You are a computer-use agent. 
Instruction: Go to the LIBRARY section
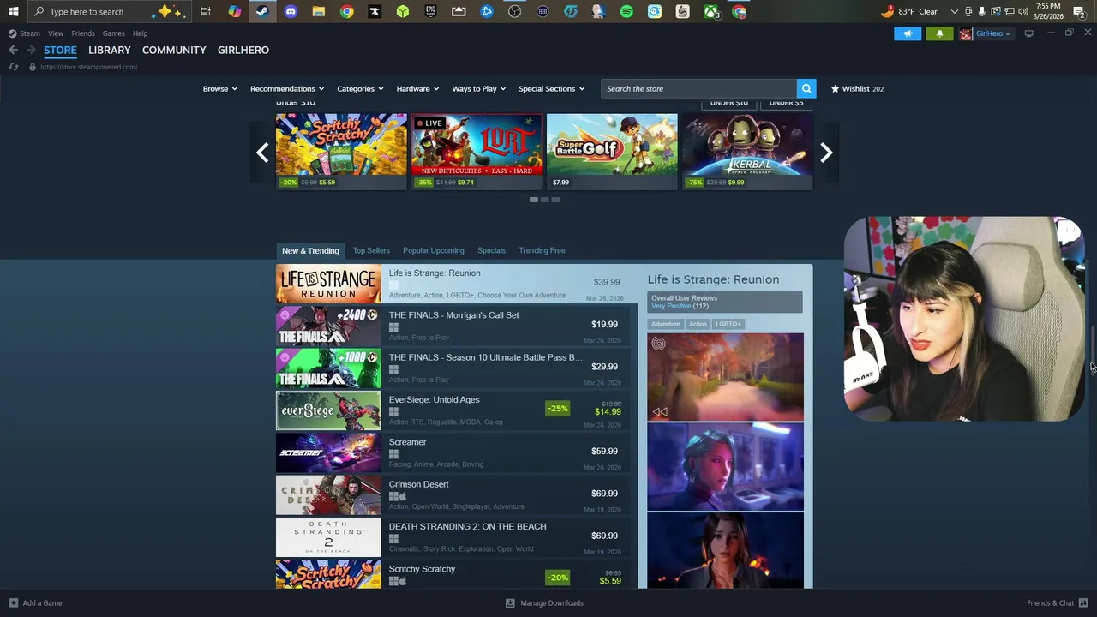pos(110,50)
